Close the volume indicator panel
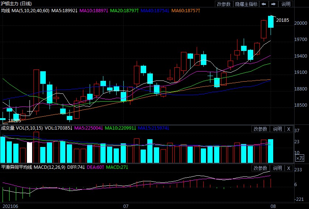 tap(289, 129)
